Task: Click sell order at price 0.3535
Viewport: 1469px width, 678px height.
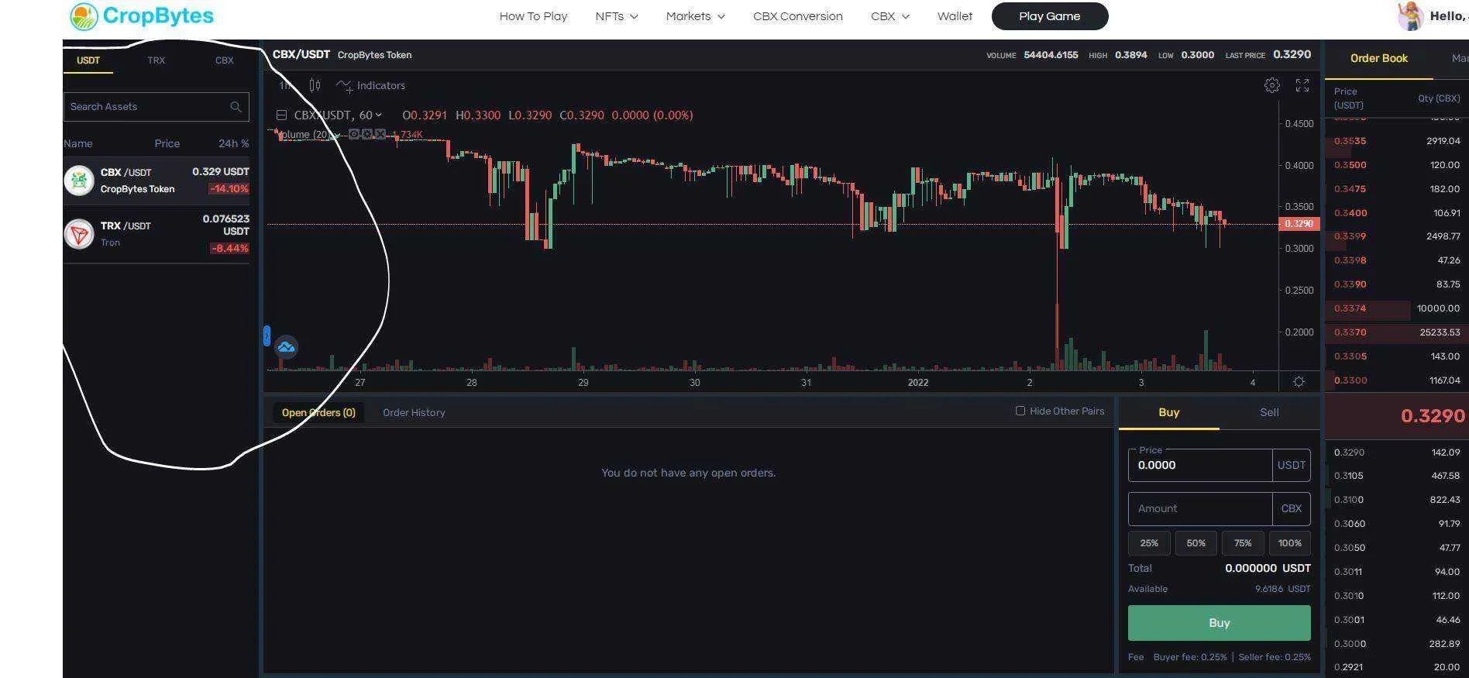Action: (x=1397, y=141)
